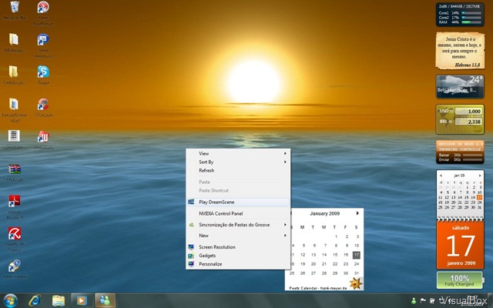Image resolution: width=493 pixels, height=308 pixels.
Task: Select Play DreamScene in context menu
Action: (238, 202)
